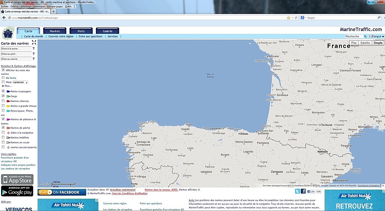This screenshot has height=211, width=385.
Task: Open the Marque-pages menu
Action: (55, 7)
